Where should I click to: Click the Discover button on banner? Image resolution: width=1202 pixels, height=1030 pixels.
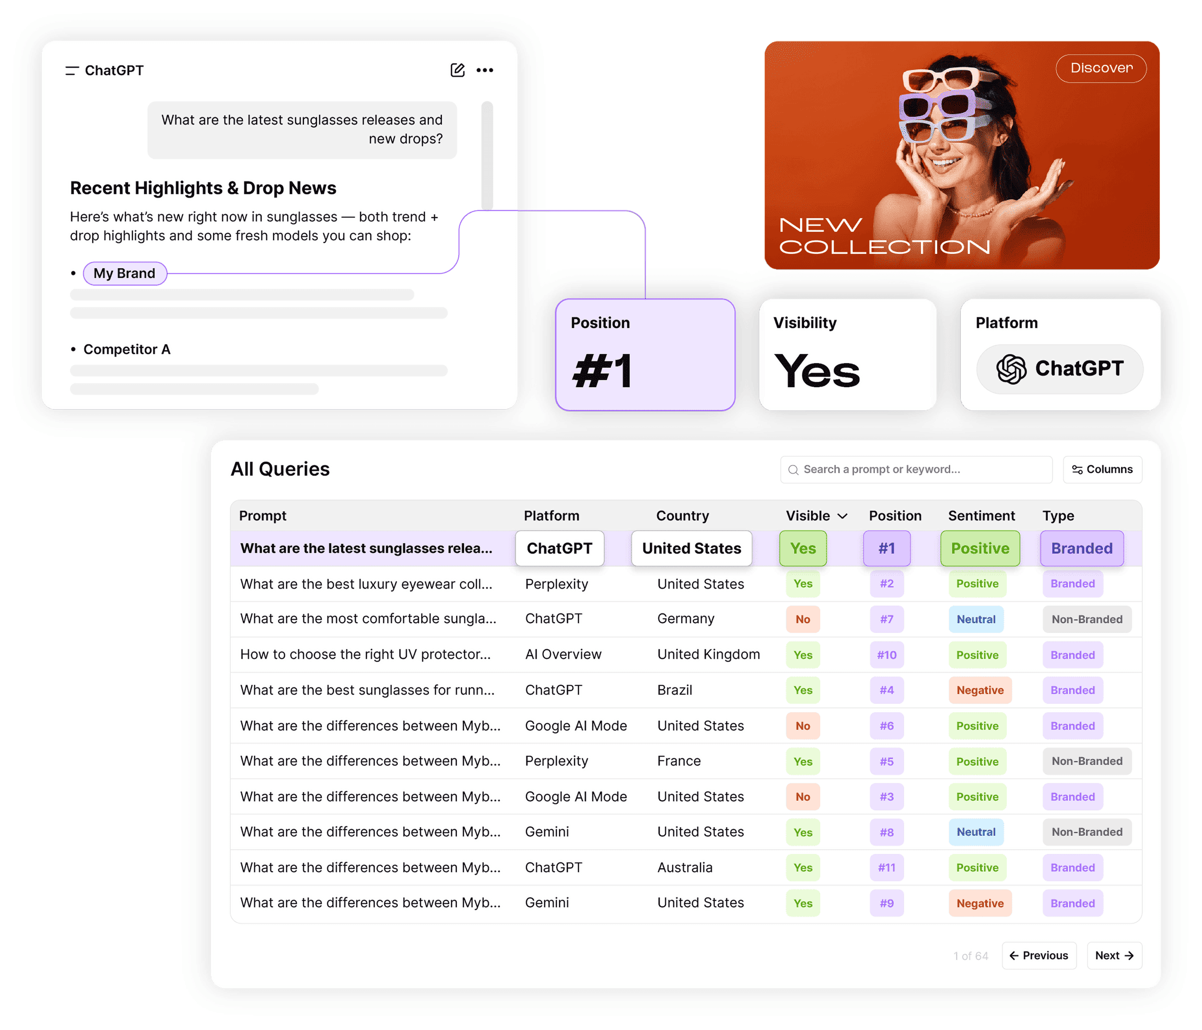(x=1101, y=68)
